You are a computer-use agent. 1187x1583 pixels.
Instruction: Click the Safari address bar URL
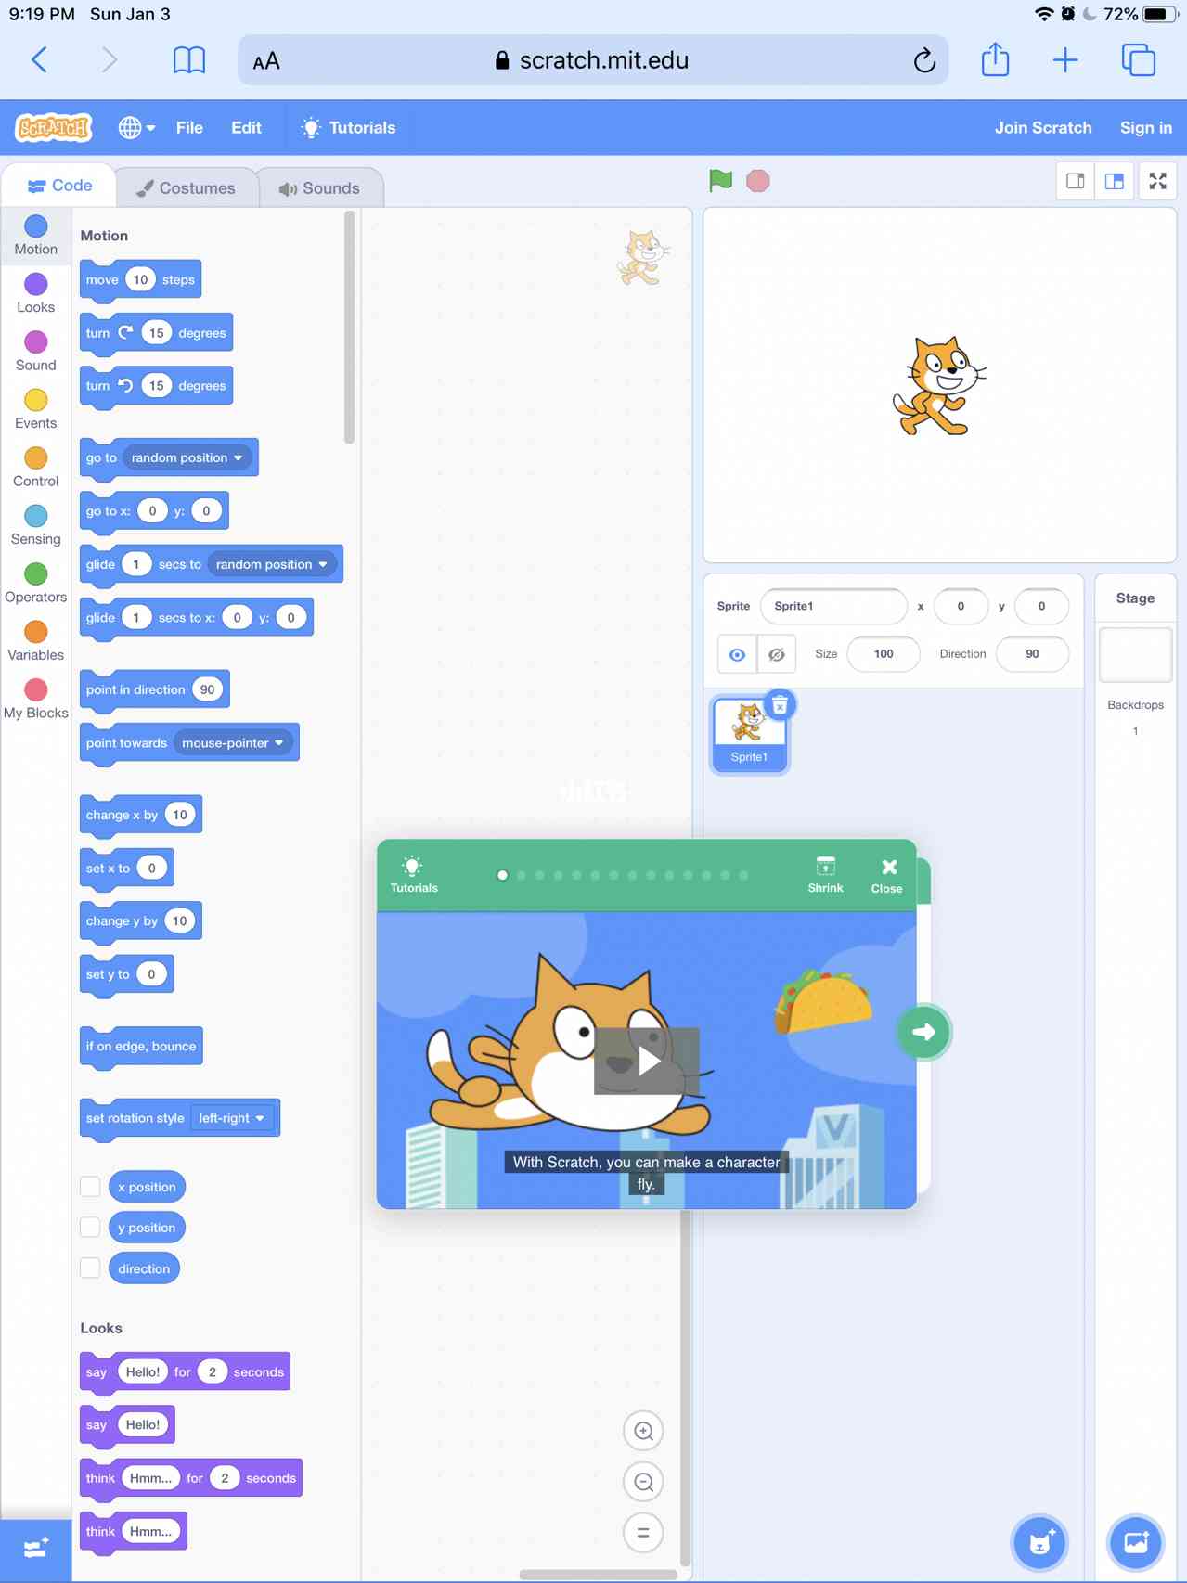[594, 60]
